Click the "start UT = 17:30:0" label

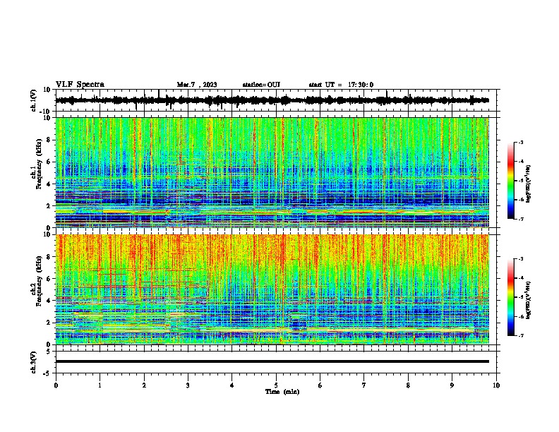[341, 85]
